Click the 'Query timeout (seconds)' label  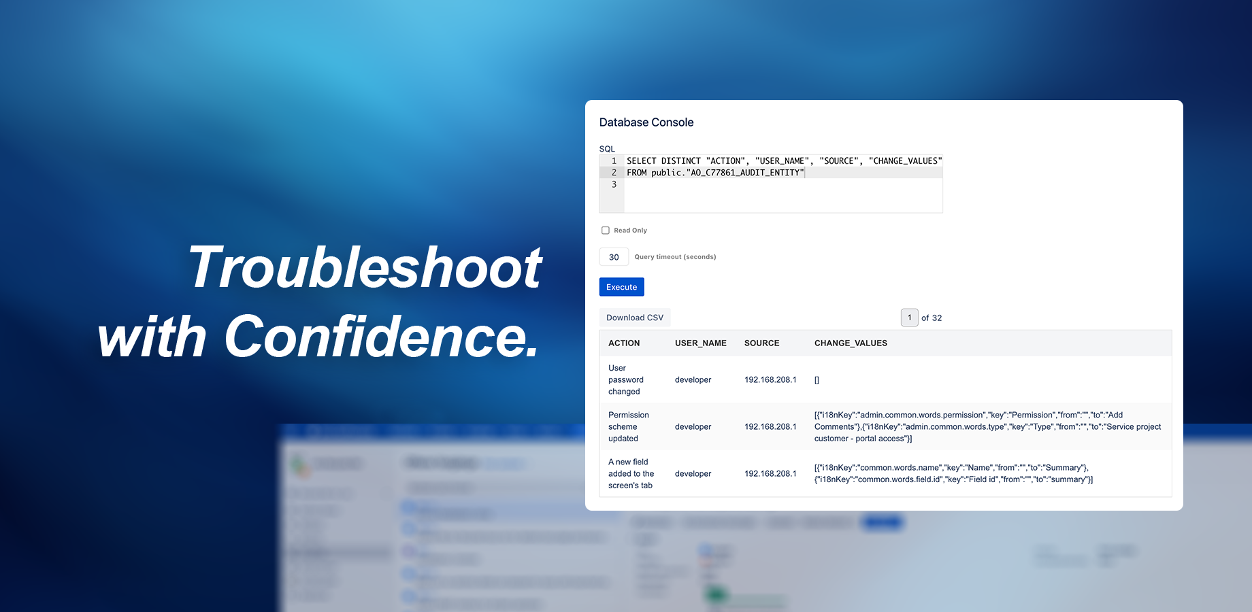click(x=675, y=257)
